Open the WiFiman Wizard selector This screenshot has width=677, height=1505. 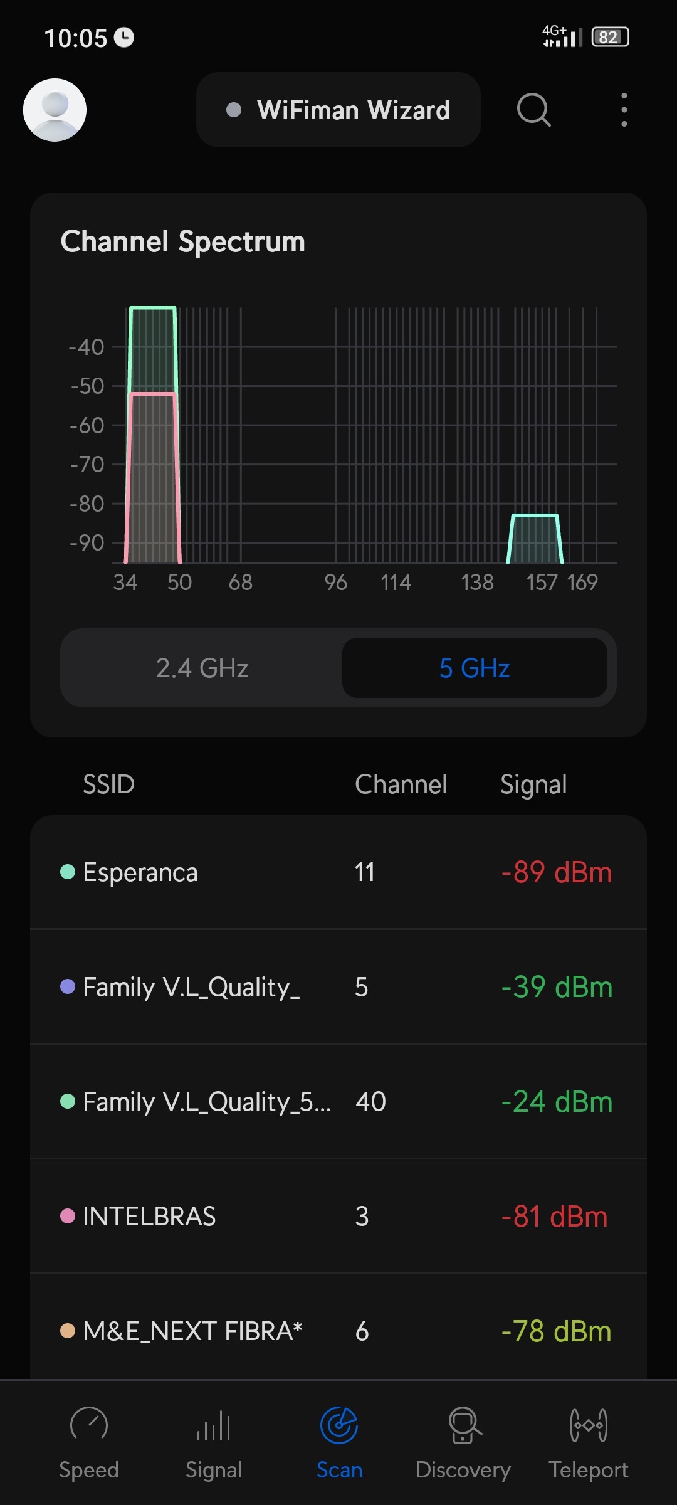click(338, 110)
